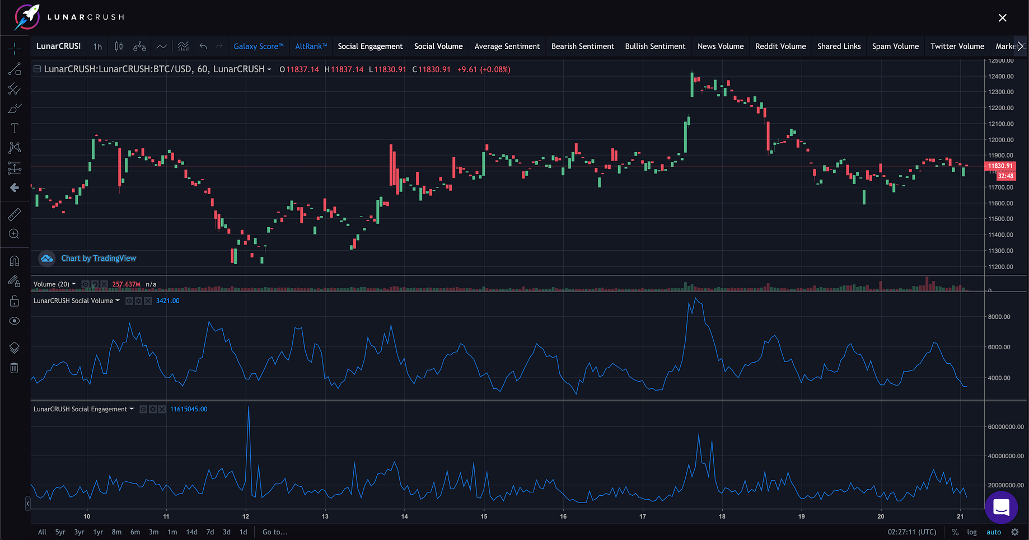Open settings for the Volume indicator
Screen dimensions: 1029x540
pos(94,284)
